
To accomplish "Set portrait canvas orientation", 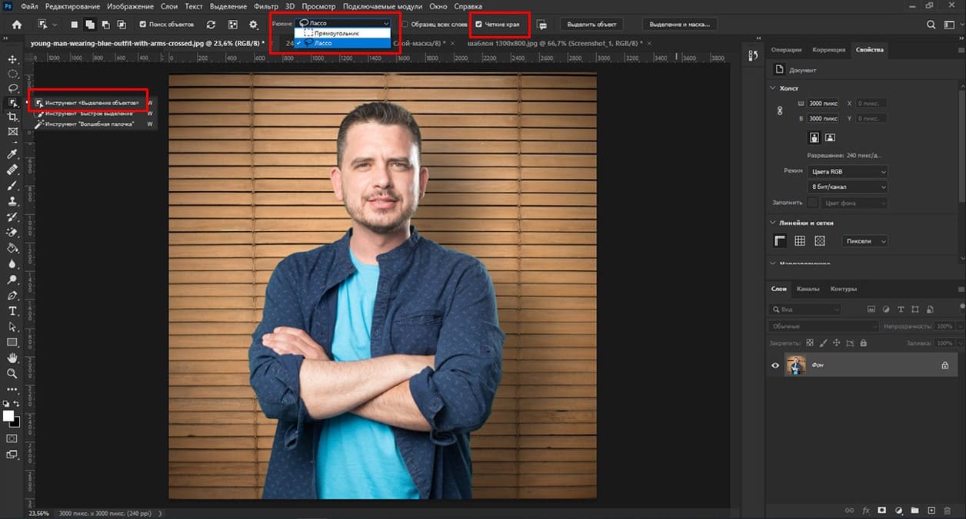I will (814, 137).
